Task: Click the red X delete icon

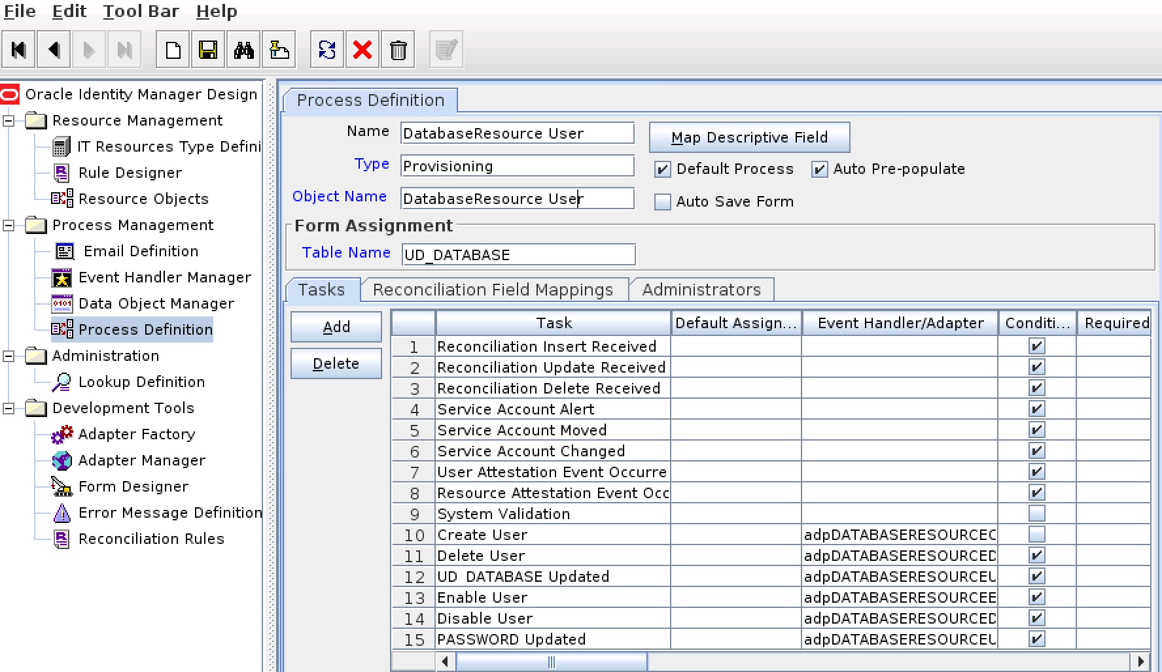Action: point(362,50)
